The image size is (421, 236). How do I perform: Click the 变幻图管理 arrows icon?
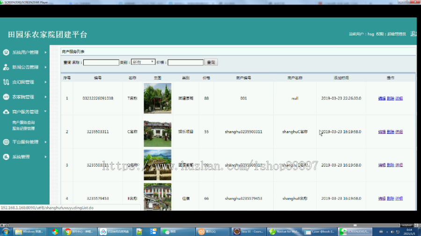(x=6, y=82)
